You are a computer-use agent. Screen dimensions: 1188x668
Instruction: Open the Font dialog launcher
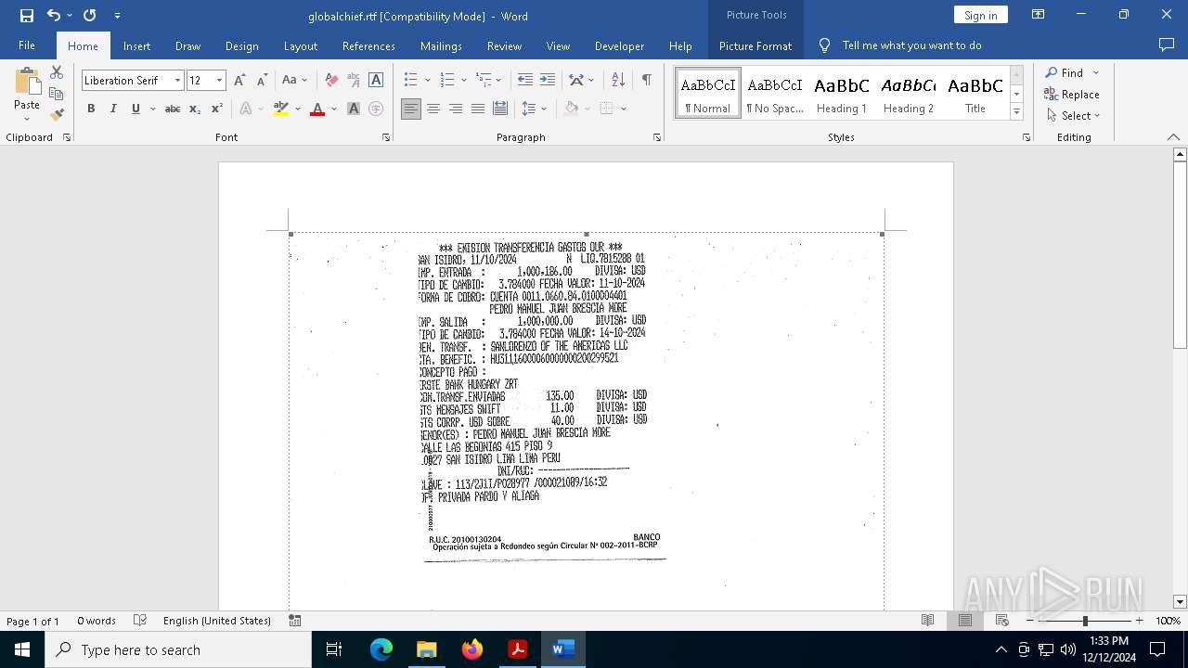(x=386, y=137)
